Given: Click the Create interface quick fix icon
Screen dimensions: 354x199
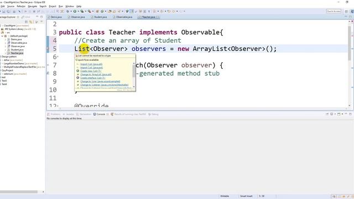Looking at the screenshot, I should pyautogui.click(x=77, y=78).
